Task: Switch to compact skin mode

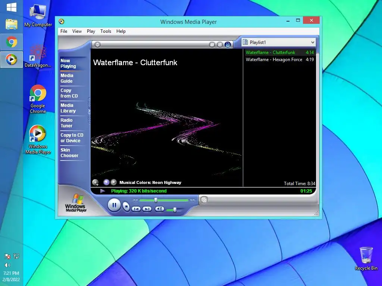Action: tap(204, 200)
